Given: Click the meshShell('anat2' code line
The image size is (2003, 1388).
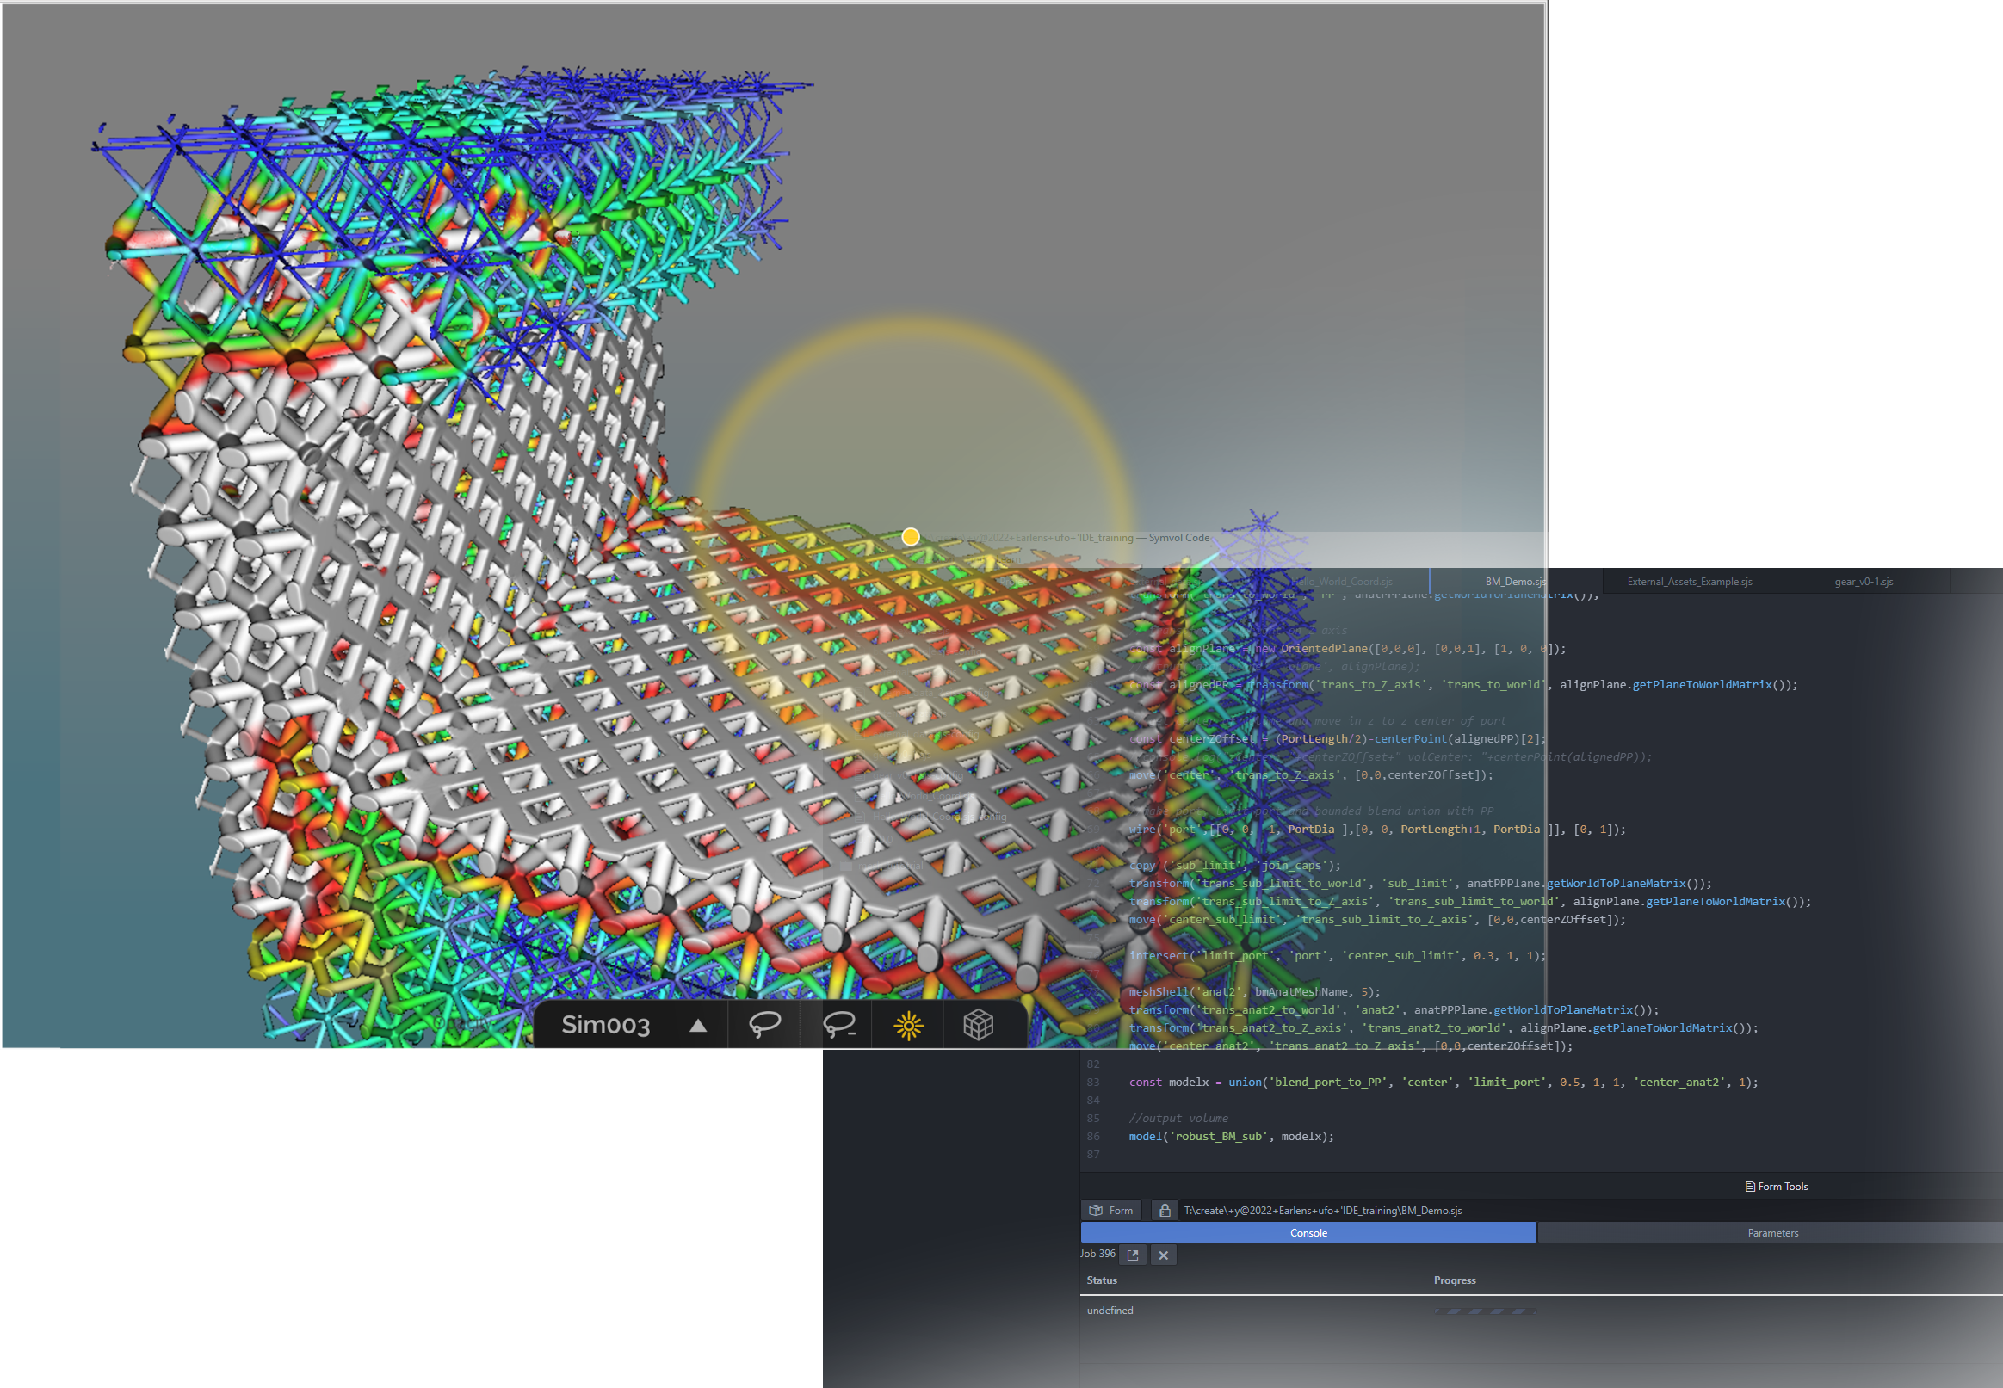Looking at the screenshot, I should tap(1254, 991).
